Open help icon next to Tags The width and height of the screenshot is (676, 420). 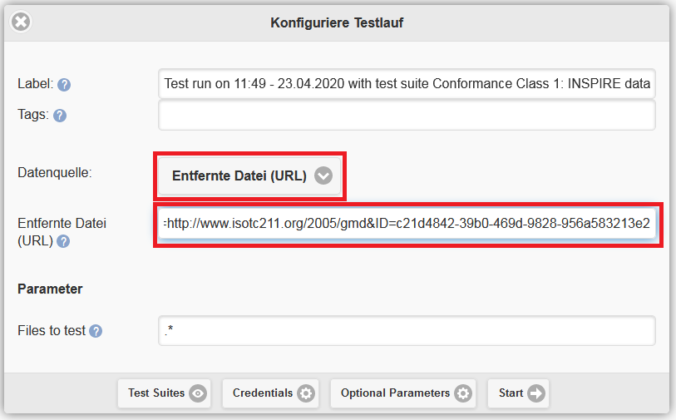[x=60, y=116]
